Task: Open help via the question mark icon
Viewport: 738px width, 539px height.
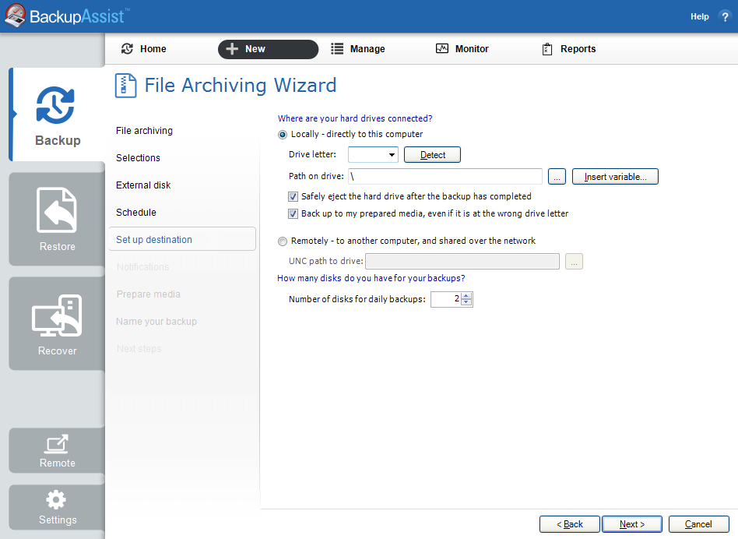Action: coord(725,17)
